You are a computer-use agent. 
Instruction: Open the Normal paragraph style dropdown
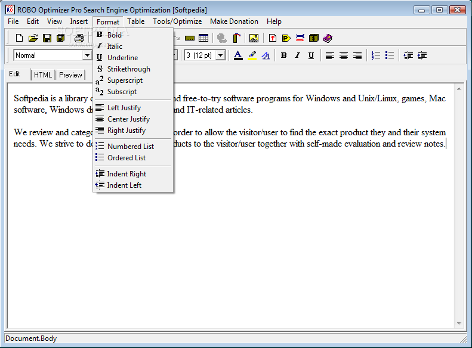coord(87,55)
